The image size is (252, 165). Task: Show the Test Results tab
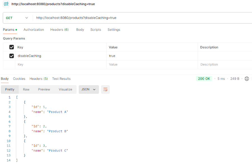tap(61, 79)
